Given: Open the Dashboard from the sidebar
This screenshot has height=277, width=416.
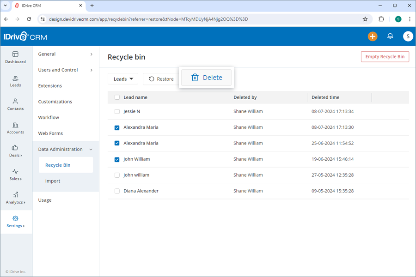Looking at the screenshot, I should click(x=15, y=56).
